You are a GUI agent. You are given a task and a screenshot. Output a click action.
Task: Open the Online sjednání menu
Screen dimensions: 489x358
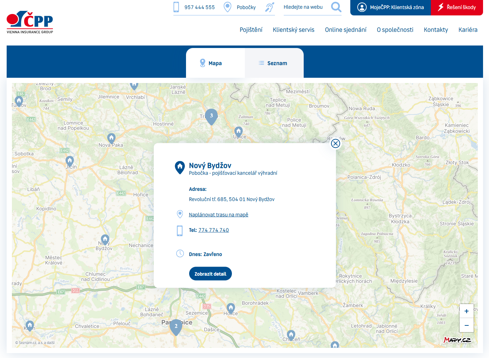point(346,30)
